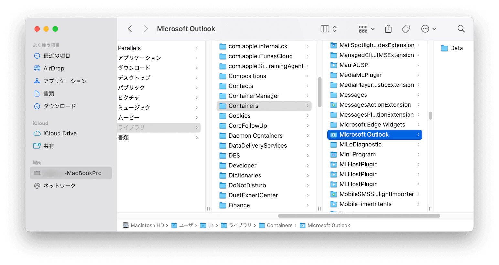Select the MacBookPro location in sidebar
The image size is (499, 265).
(x=71, y=173)
